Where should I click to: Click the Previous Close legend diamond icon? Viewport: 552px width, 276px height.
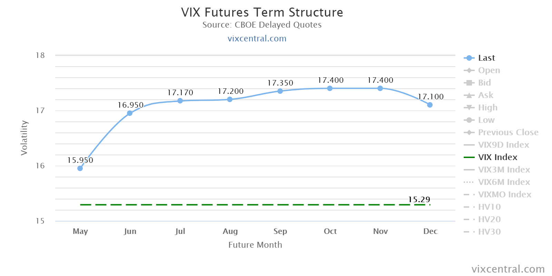pyautogui.click(x=469, y=132)
